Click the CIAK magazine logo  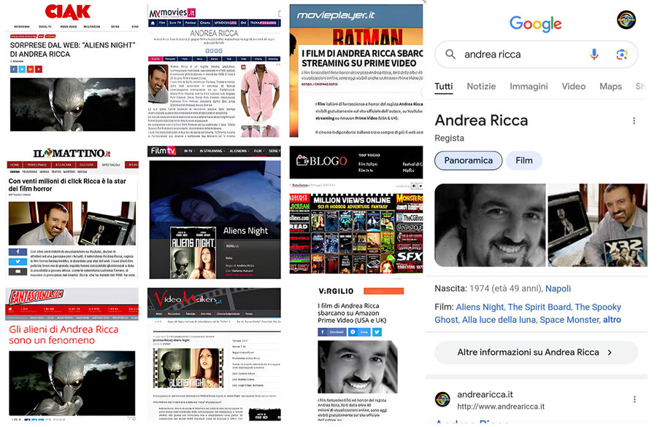pos(67,12)
